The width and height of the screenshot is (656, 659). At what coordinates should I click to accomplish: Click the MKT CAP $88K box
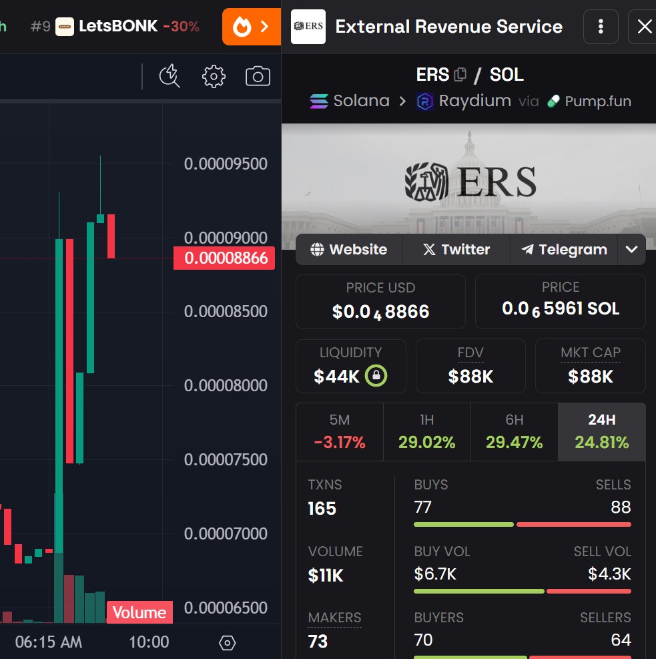(591, 366)
